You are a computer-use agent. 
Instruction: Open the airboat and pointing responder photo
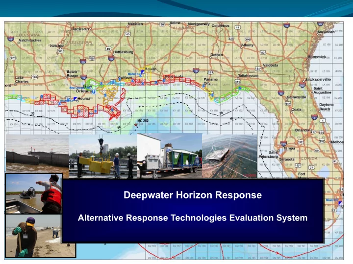point(33,194)
